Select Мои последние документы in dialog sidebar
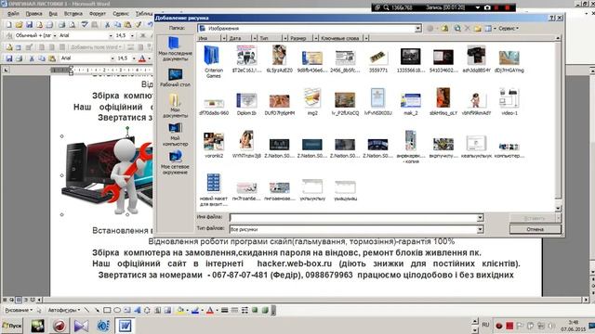595x334 pixels. pyautogui.click(x=175, y=49)
